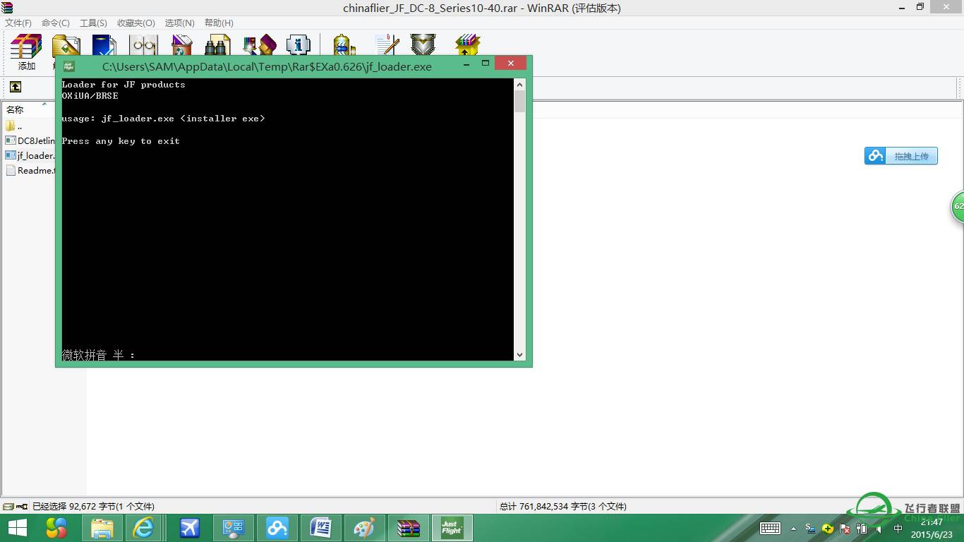Open the Control Panel taskbar icon
The height and width of the screenshot is (542, 964).
[x=233, y=528]
